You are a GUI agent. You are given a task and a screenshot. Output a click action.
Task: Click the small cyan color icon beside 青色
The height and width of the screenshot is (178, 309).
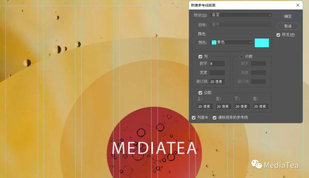[214, 42]
